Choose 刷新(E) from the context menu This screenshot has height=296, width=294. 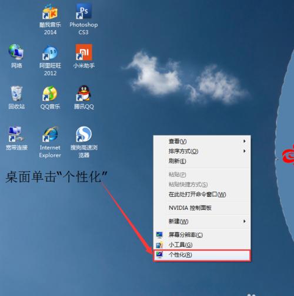tap(202, 161)
